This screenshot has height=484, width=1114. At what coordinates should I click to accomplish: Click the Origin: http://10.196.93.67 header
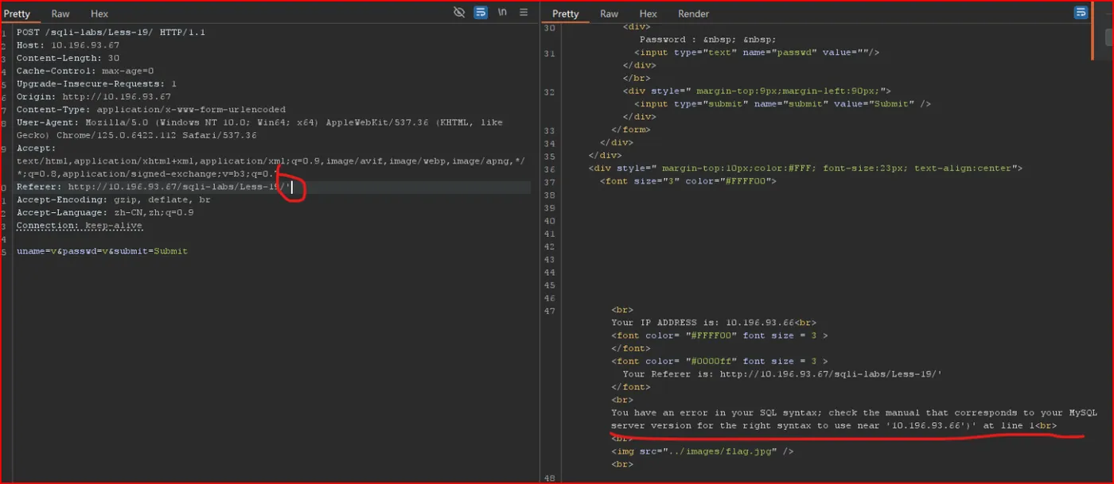(x=94, y=96)
